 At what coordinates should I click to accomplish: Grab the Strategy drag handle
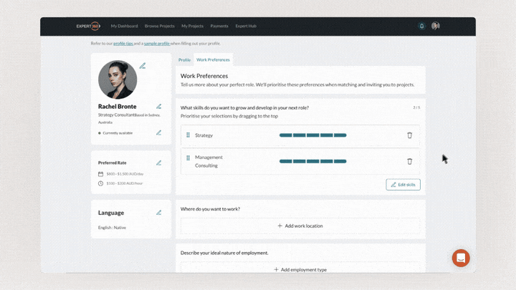188,135
